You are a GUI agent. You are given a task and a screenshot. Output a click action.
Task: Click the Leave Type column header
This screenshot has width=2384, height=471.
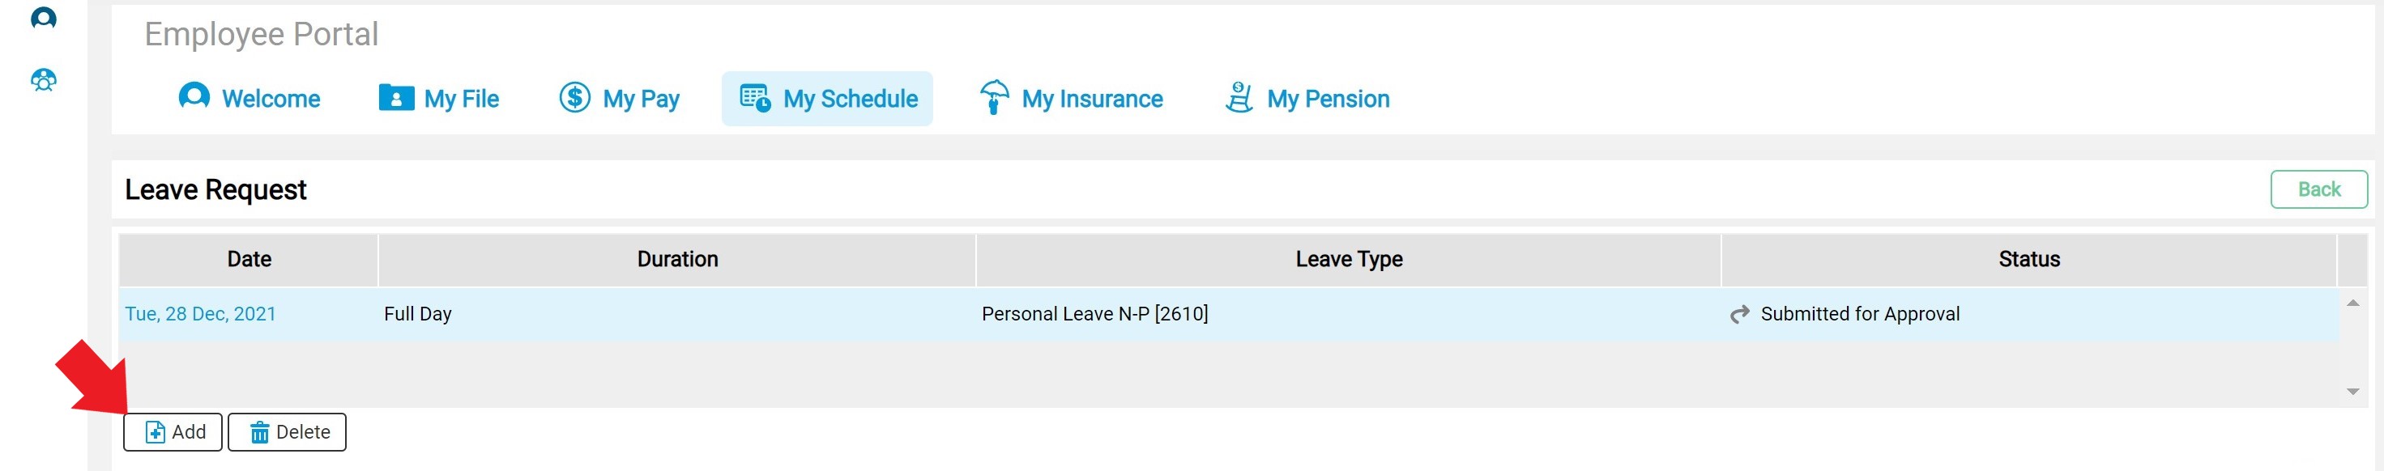(1347, 259)
